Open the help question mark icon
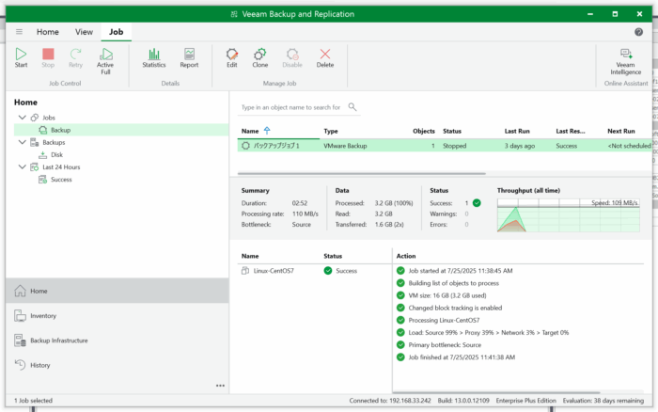The image size is (658, 412). tap(638, 32)
